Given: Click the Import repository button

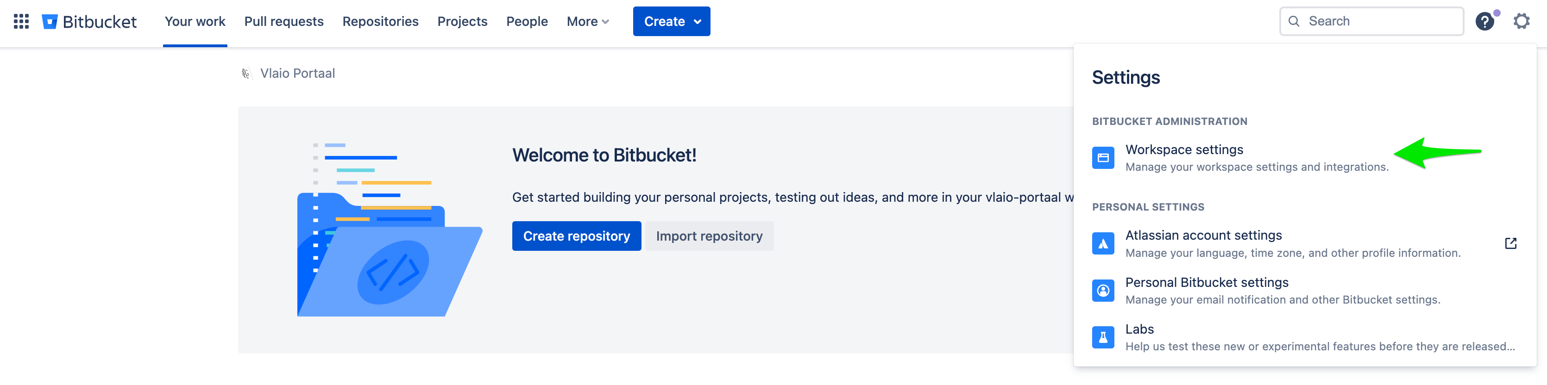Looking at the screenshot, I should (709, 236).
